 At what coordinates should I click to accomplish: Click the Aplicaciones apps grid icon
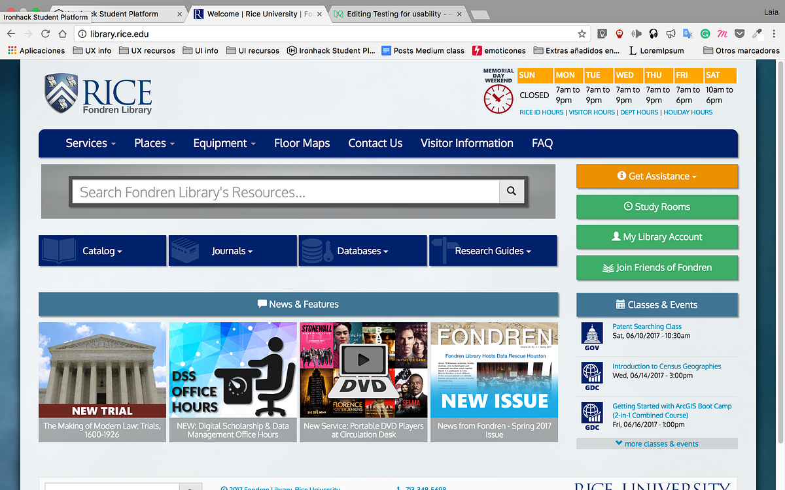pyautogui.click(x=12, y=50)
